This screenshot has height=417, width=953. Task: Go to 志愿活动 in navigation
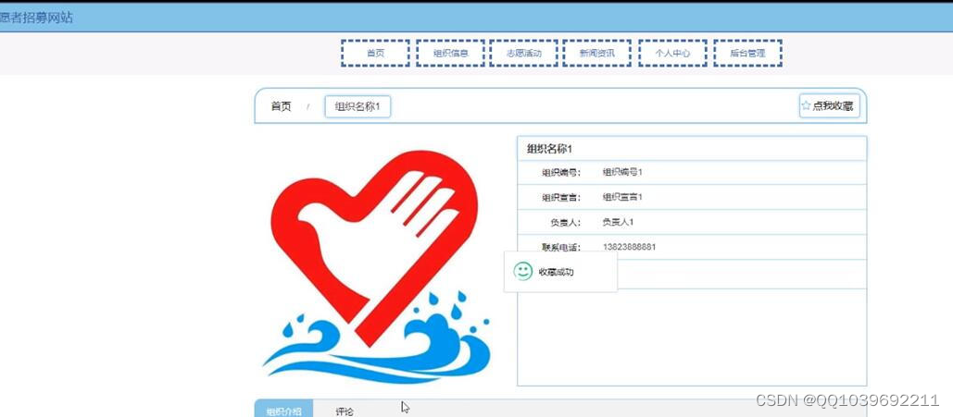(523, 54)
